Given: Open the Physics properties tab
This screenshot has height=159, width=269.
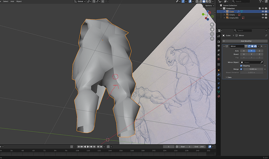Looking at the screenshot, I should pos(219,83).
